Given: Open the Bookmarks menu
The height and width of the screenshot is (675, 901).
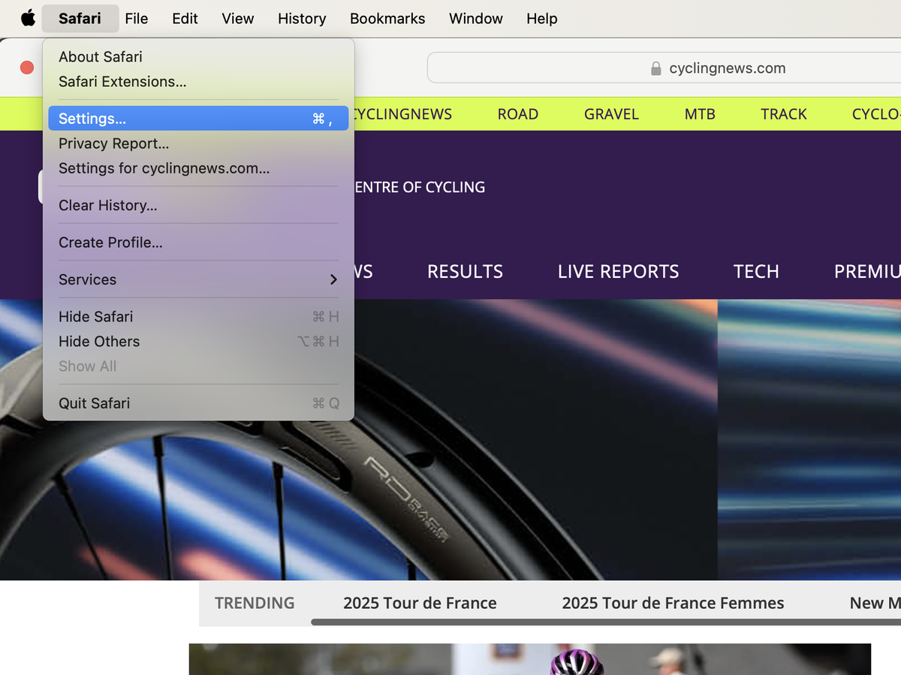Looking at the screenshot, I should coord(387,18).
